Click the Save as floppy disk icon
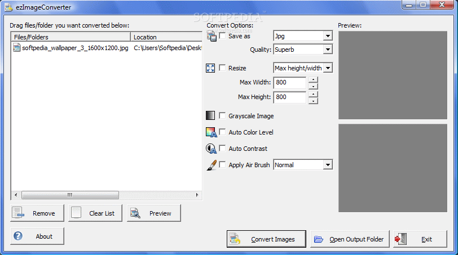 [x=212, y=37]
